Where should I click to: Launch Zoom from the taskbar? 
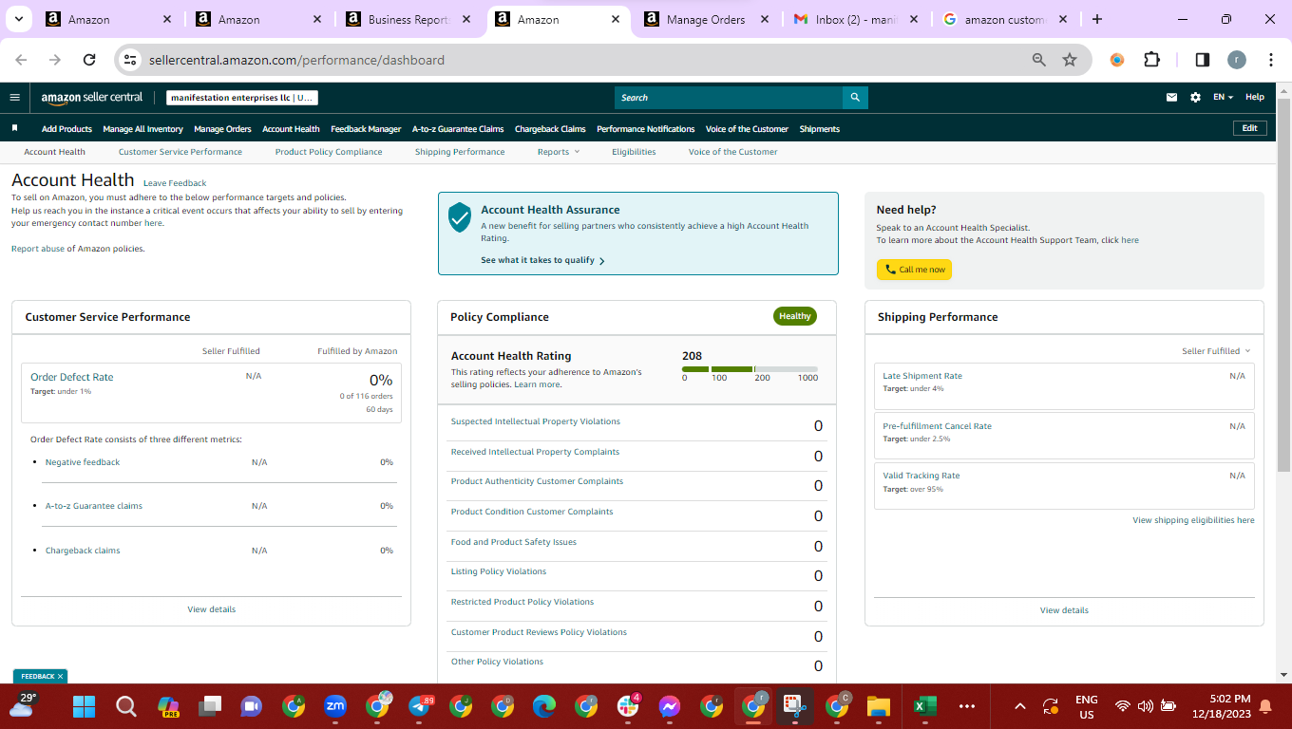tap(335, 706)
